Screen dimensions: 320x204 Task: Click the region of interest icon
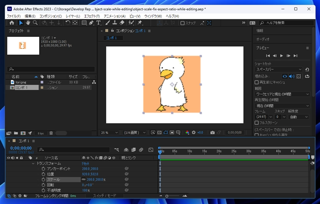[x=172, y=133]
